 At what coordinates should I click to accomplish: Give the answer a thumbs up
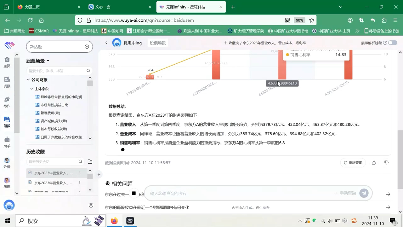(x=374, y=163)
